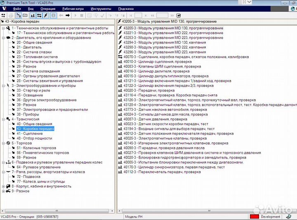Open the Подсказка menu

tap(126, 9)
